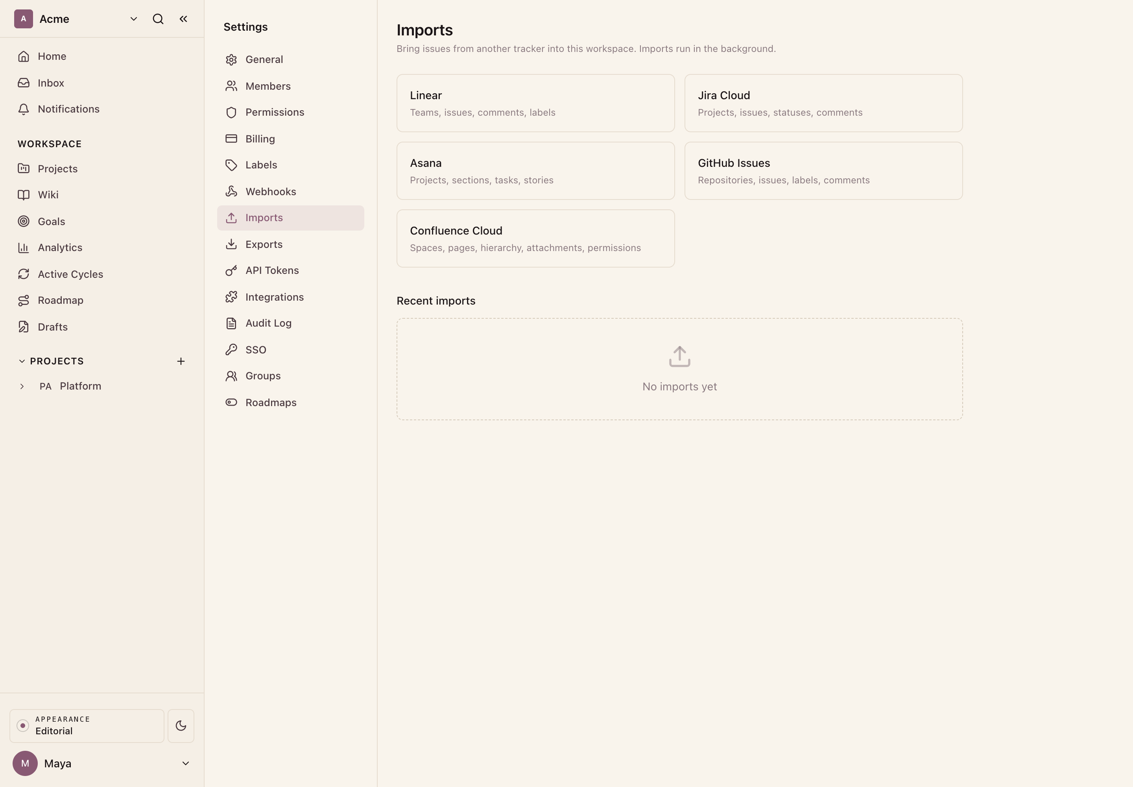
Task: Choose the GitHub Issues import card
Action: pyautogui.click(x=823, y=171)
